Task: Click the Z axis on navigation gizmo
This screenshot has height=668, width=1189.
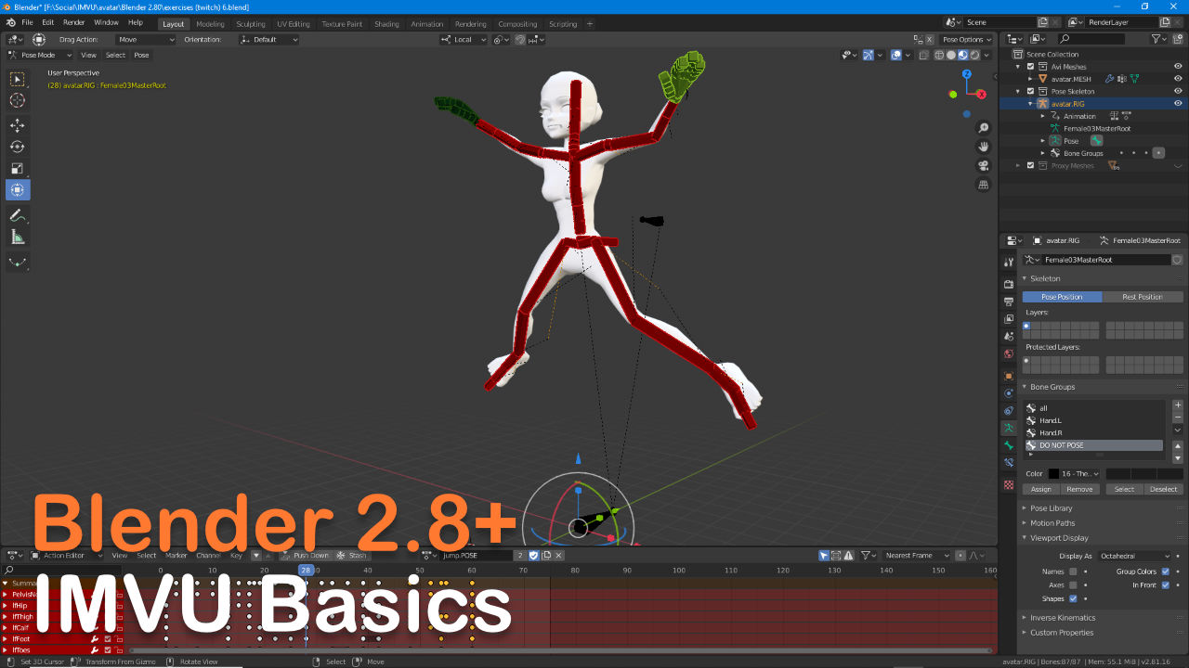Action: [x=966, y=74]
